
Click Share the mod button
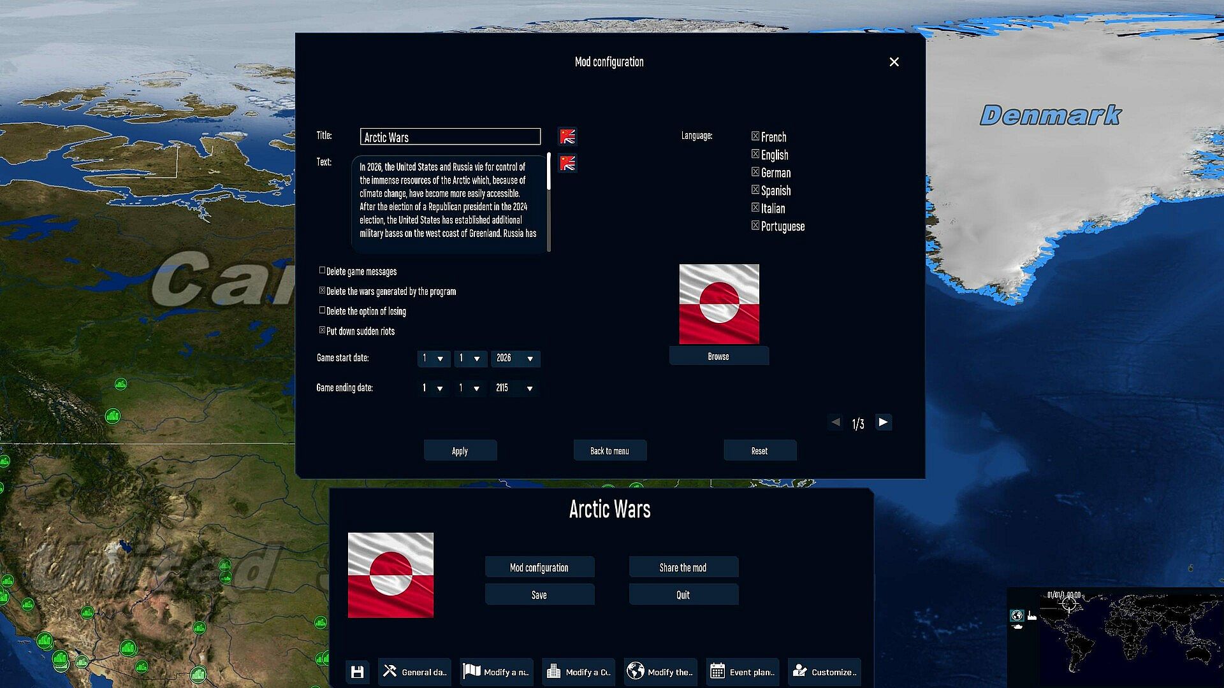[x=683, y=568]
